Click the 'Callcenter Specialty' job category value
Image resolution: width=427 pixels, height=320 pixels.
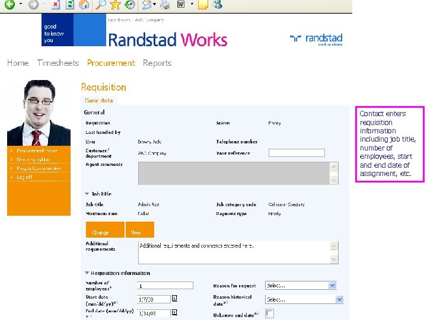point(286,204)
